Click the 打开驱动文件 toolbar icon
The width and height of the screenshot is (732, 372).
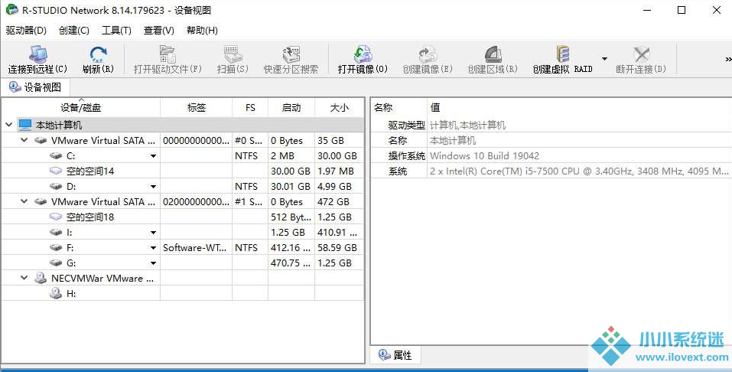coord(167,54)
